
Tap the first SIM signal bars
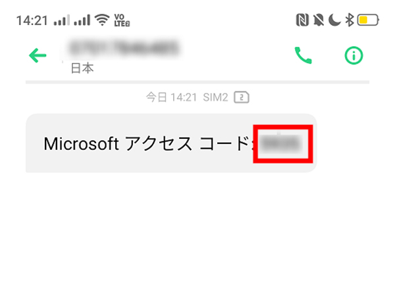(x=62, y=20)
